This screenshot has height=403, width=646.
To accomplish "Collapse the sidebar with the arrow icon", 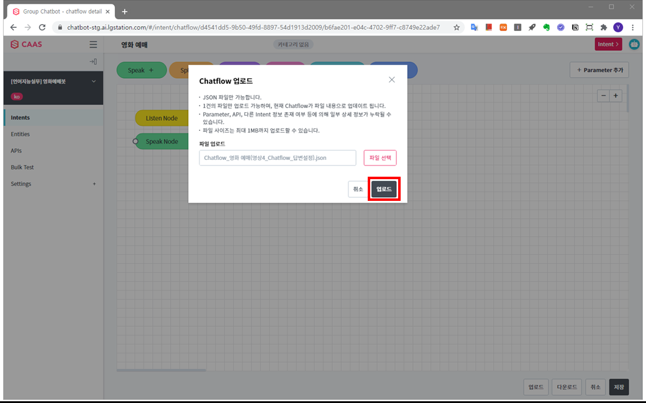I will pos(93,61).
